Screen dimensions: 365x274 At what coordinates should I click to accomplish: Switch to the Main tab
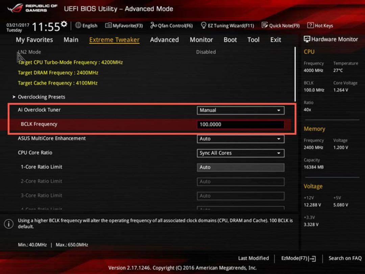click(71, 40)
